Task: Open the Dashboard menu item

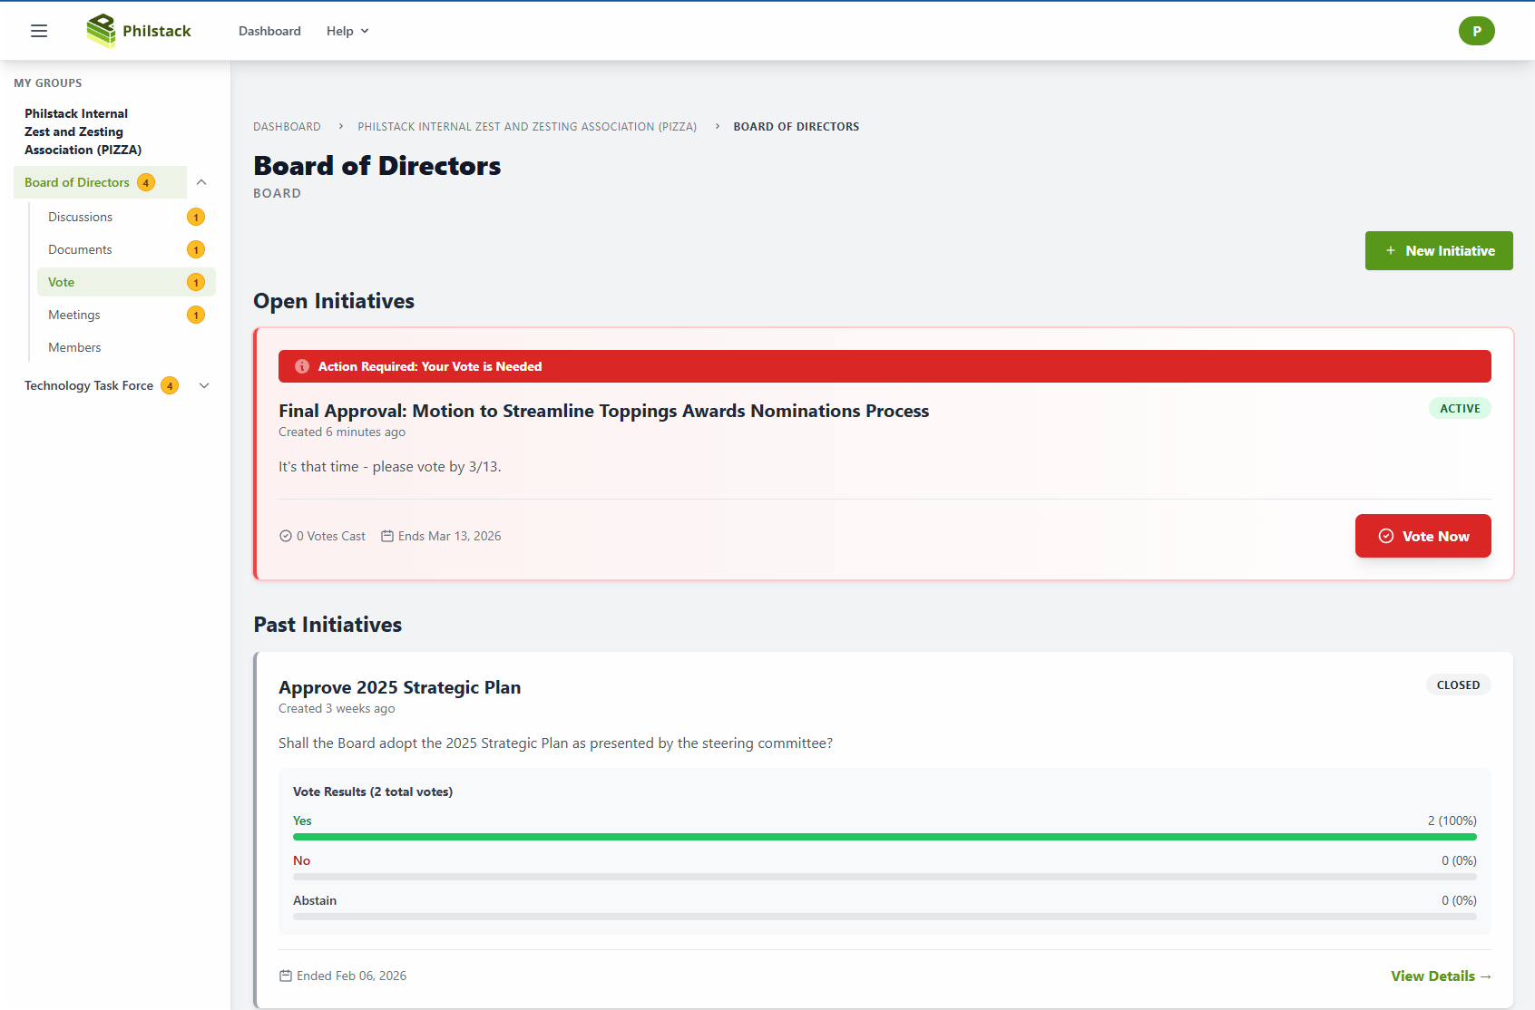Action: click(269, 30)
